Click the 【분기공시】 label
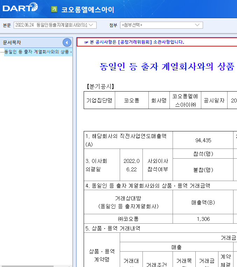This screenshot has height=267, width=237. 100,87
